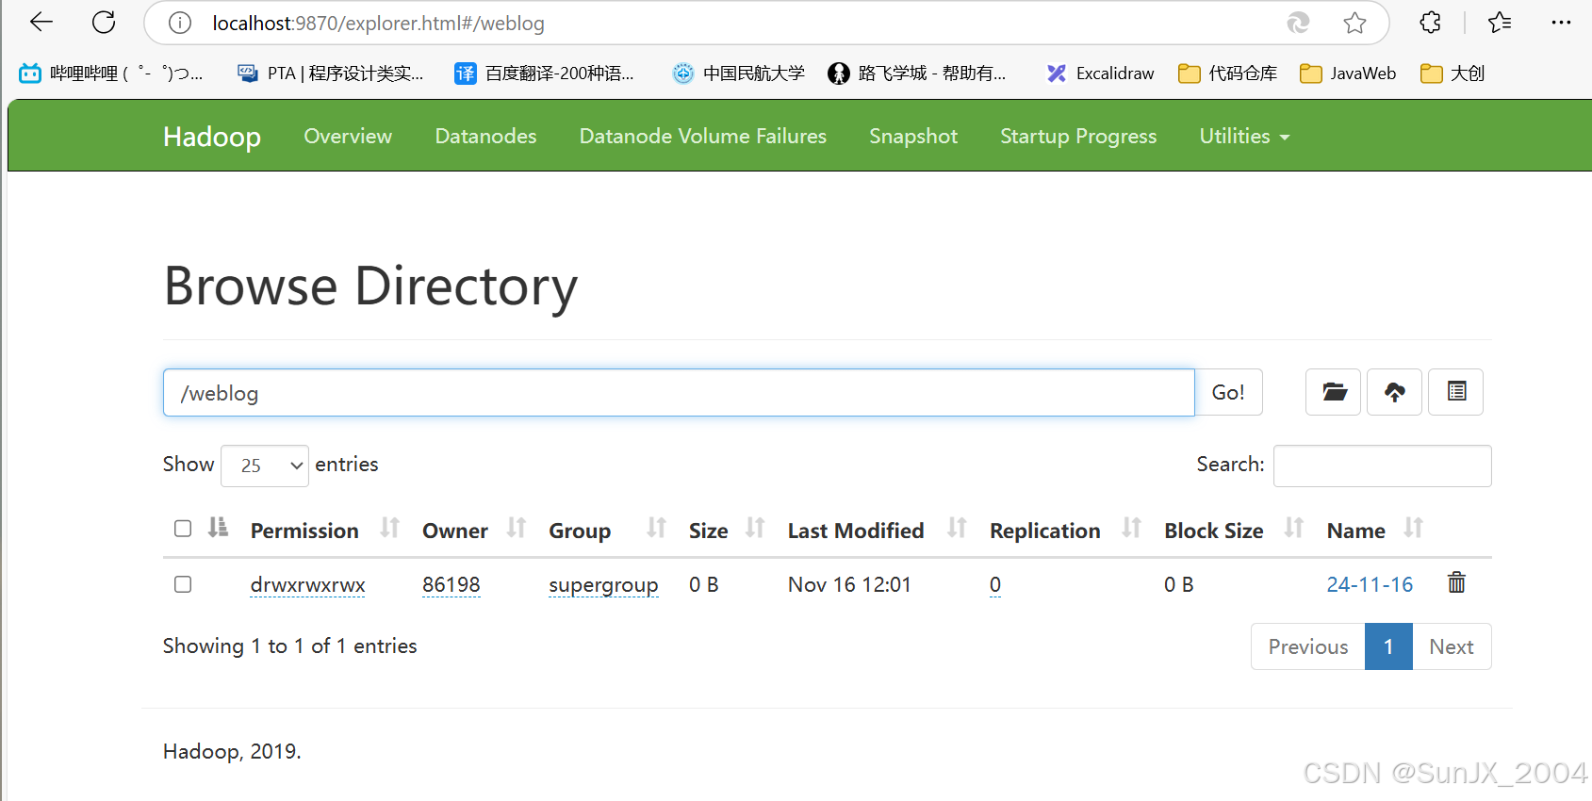1592x801 pixels.
Task: Focus the table Search field
Action: tap(1382, 466)
